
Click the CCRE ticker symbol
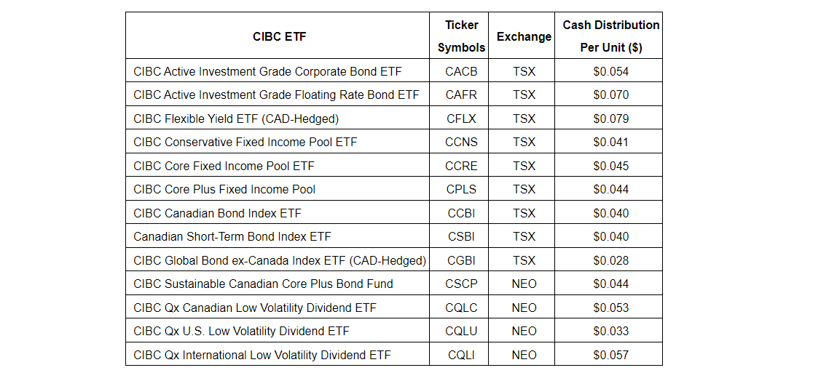pyautogui.click(x=461, y=166)
